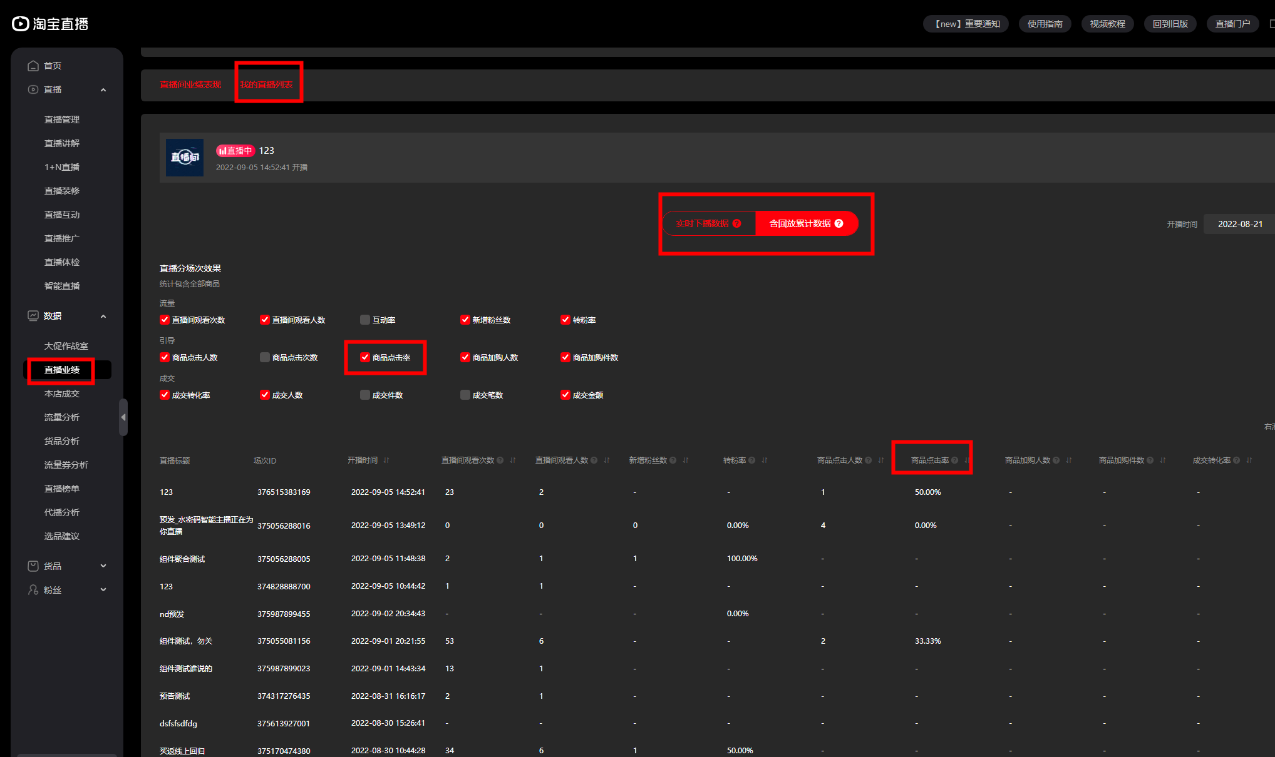Sort by 转粉率 using sort icon

click(x=765, y=460)
